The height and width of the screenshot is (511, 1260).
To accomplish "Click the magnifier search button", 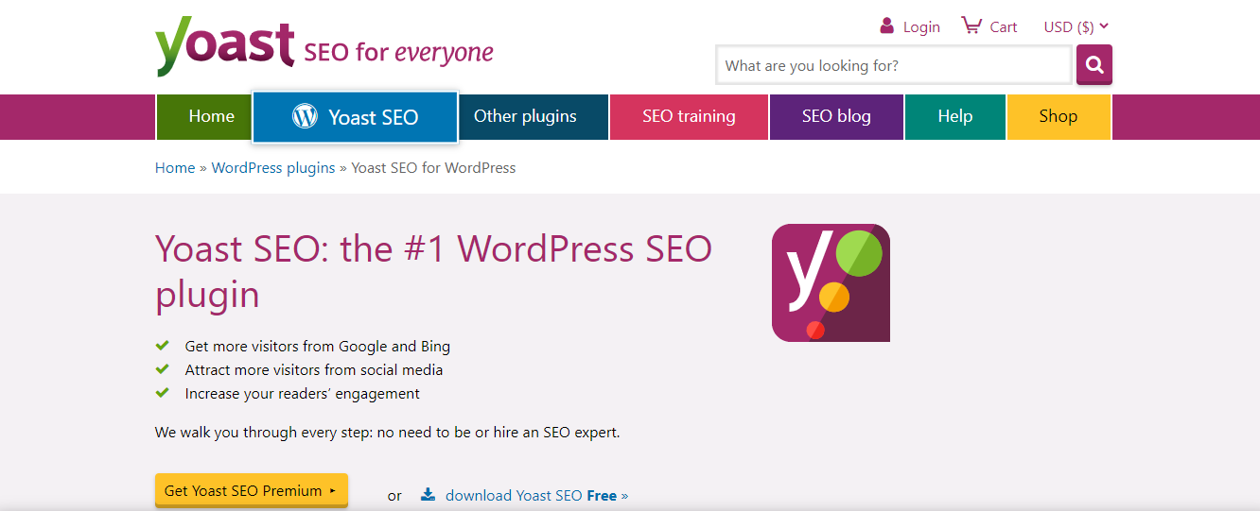I will click(x=1094, y=65).
